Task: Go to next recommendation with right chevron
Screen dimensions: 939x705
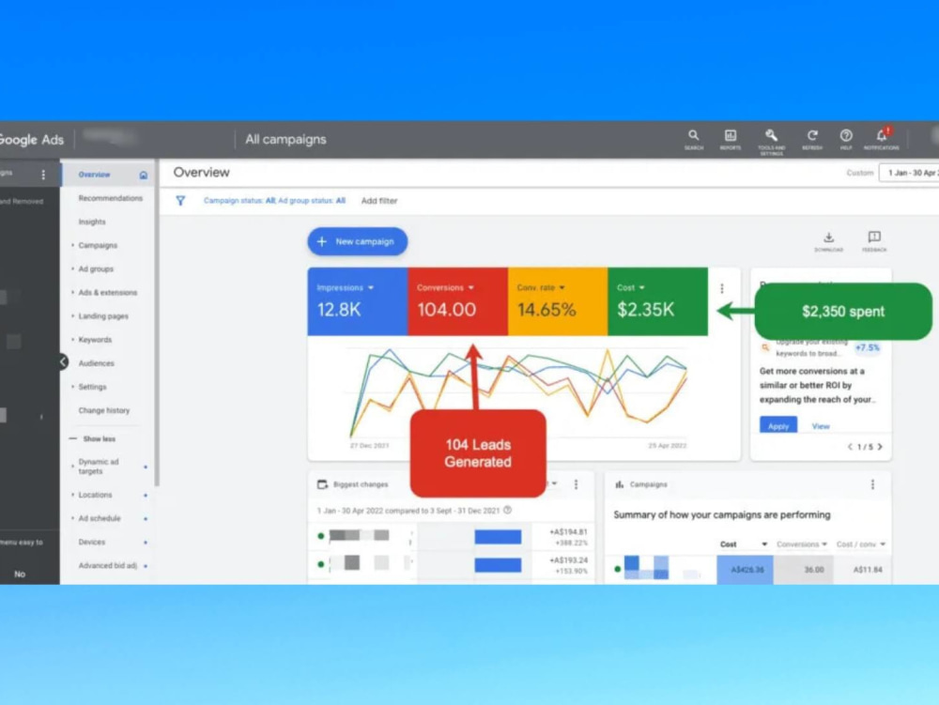Action: [x=880, y=447]
